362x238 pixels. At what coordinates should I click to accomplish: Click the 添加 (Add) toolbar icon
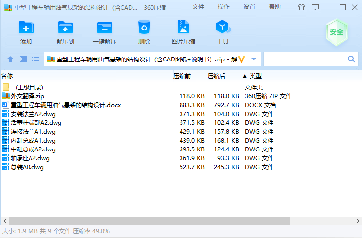pyautogui.click(x=26, y=28)
